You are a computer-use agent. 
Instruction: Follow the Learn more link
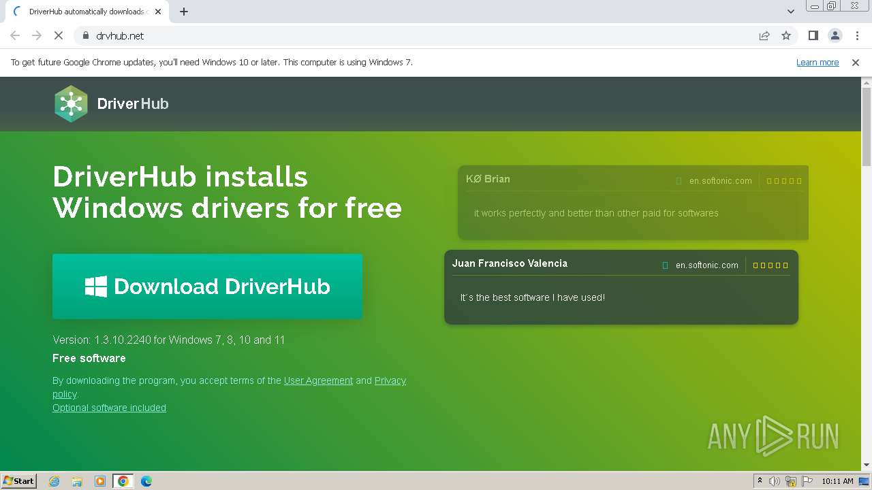(817, 62)
